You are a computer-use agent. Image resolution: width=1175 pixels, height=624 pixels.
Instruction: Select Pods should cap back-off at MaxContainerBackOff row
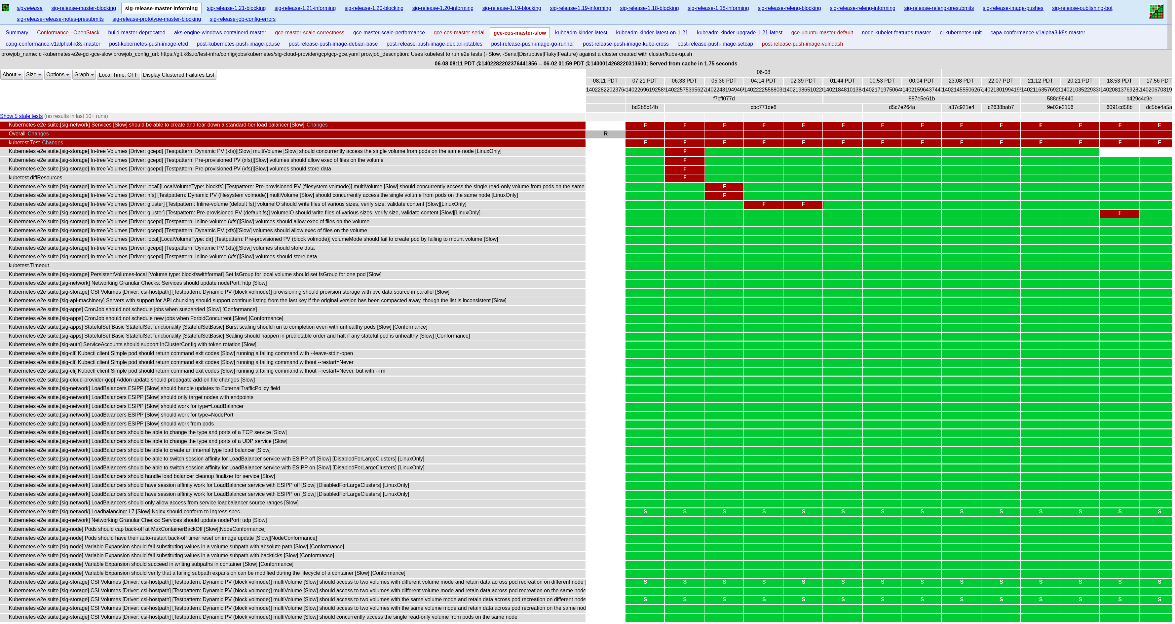(292, 530)
